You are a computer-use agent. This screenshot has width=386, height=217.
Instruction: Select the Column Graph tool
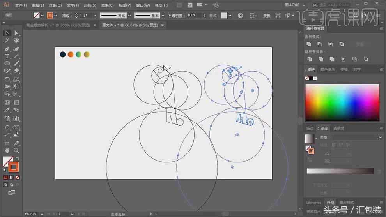coord(16,118)
